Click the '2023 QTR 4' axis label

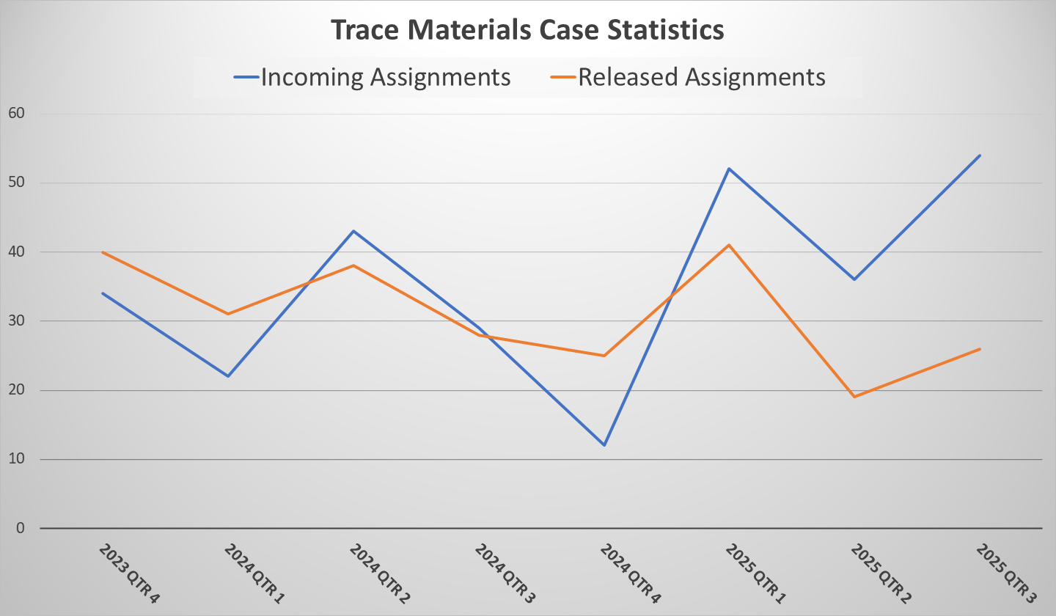pyautogui.click(x=128, y=573)
